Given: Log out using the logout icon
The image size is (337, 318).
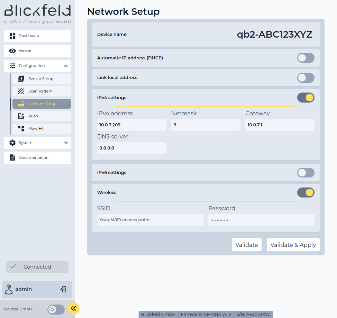Looking at the screenshot, I should (x=63, y=289).
